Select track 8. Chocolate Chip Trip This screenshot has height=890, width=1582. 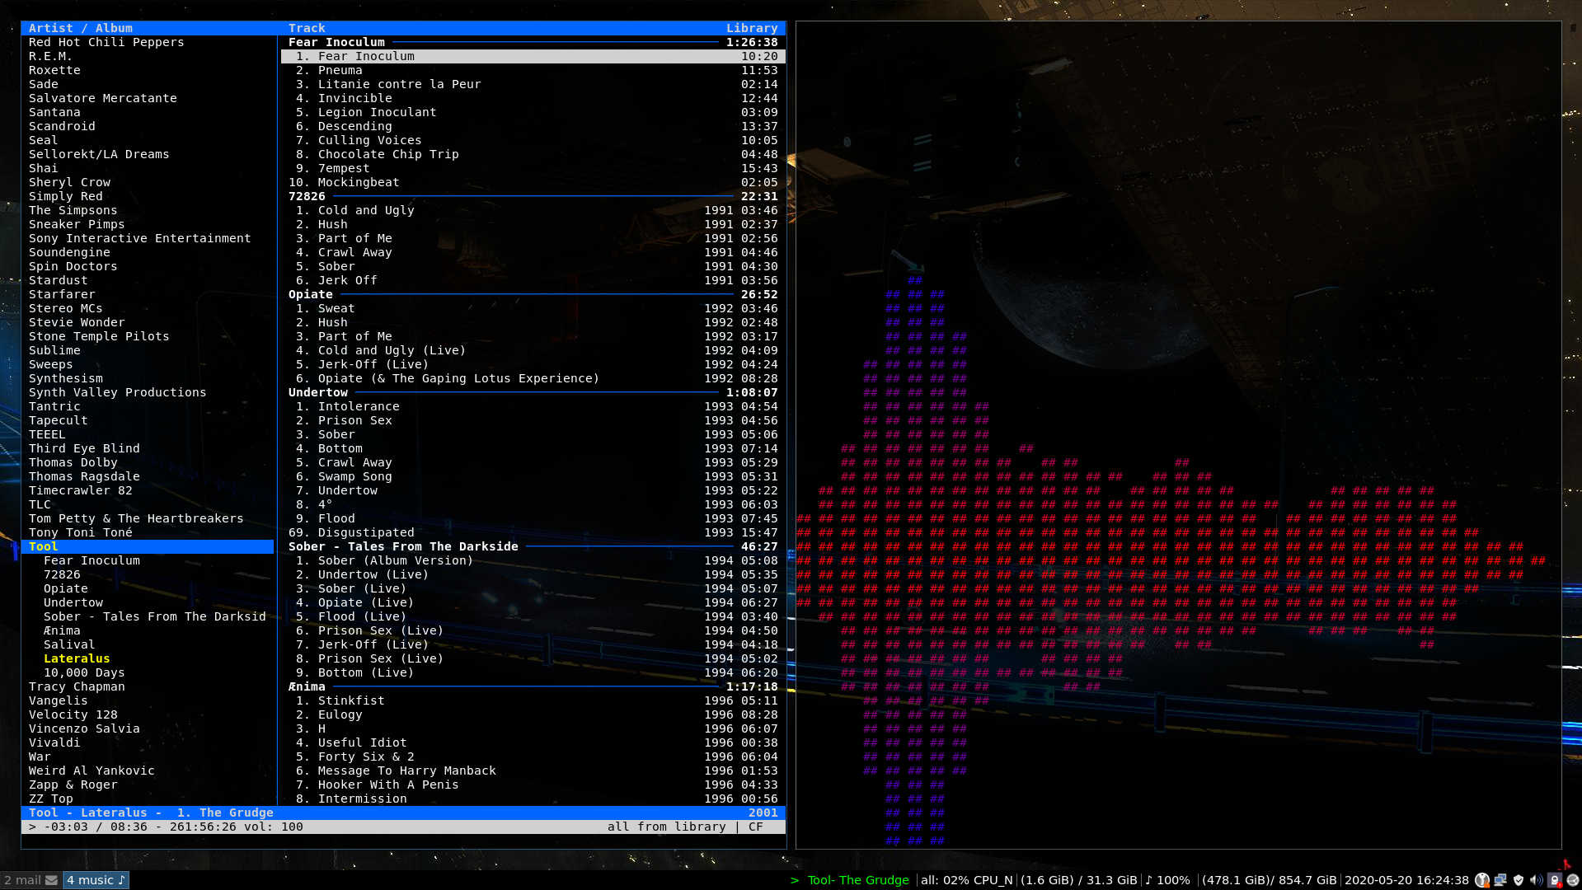tap(533, 154)
